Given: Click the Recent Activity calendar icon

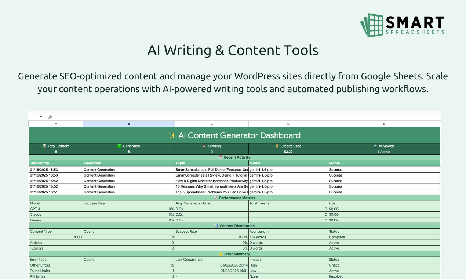Looking at the screenshot, I should (221, 157).
